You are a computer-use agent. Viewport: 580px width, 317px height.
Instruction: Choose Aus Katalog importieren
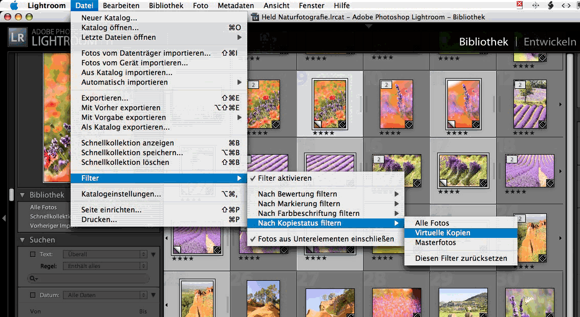[159, 72]
